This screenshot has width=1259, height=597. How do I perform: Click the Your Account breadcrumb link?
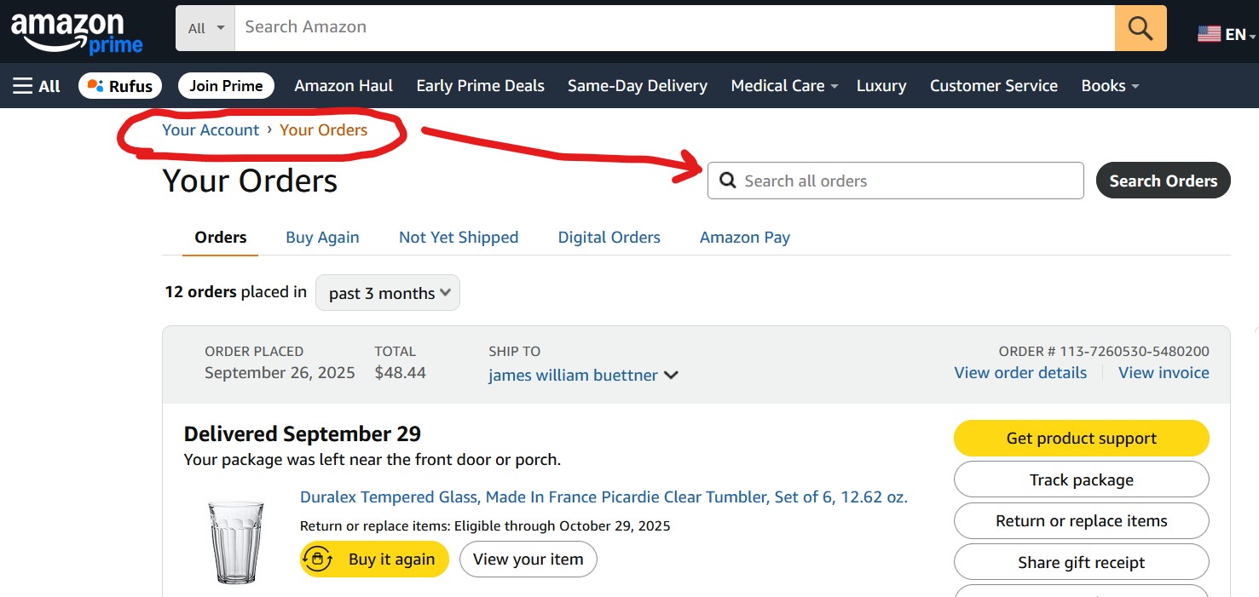click(x=211, y=130)
